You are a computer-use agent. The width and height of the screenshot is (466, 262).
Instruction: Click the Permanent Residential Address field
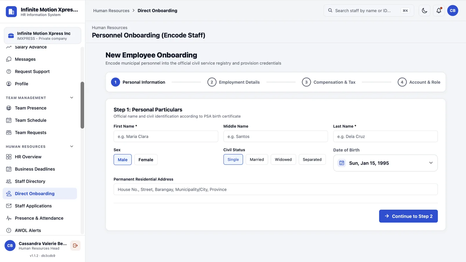click(x=276, y=189)
